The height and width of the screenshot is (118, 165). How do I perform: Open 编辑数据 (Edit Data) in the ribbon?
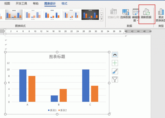[x=136, y=13]
